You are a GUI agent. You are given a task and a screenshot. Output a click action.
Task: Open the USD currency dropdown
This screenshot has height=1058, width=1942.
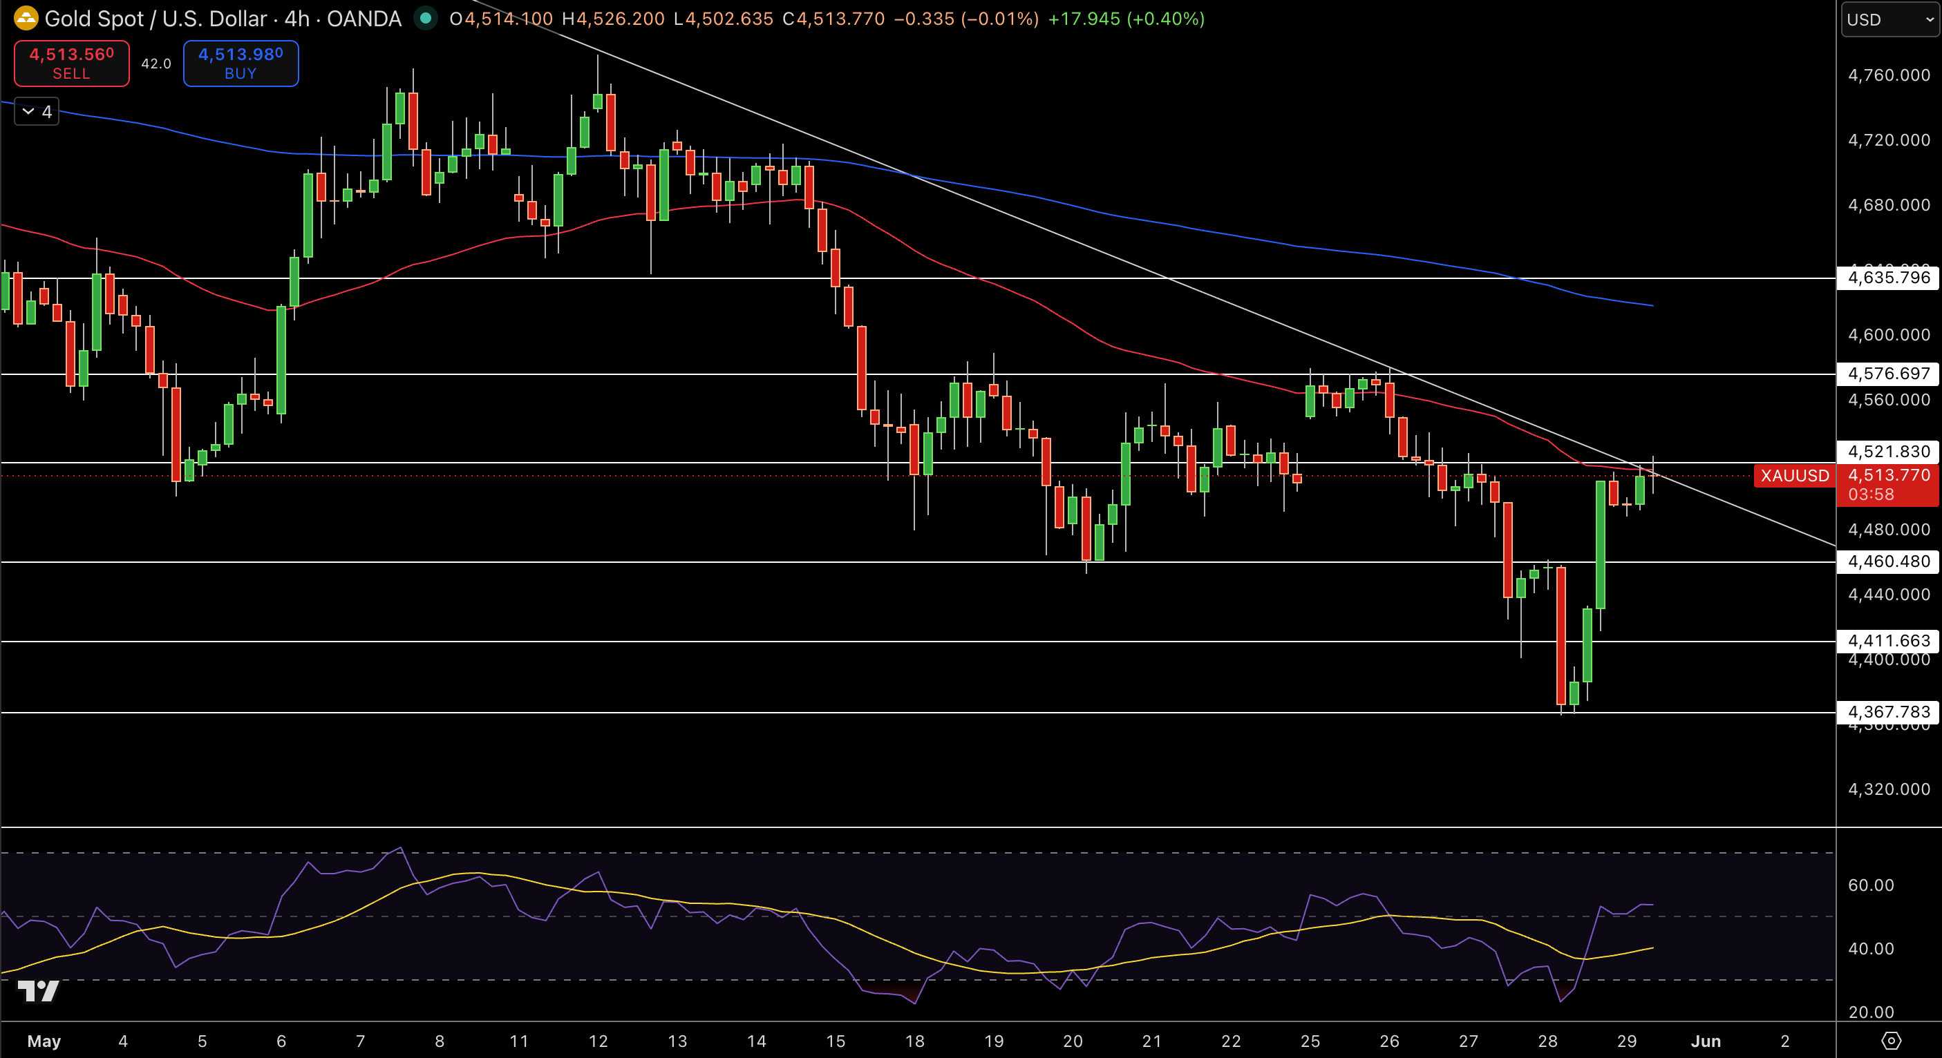[1890, 19]
